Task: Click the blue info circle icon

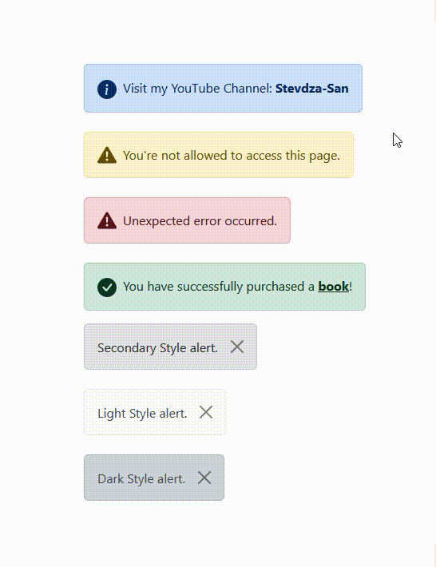Action: point(107,89)
